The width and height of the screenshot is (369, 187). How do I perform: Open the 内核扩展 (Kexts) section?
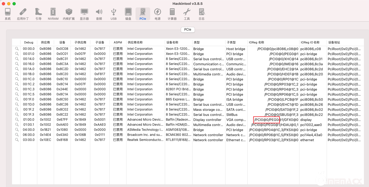[69, 14]
